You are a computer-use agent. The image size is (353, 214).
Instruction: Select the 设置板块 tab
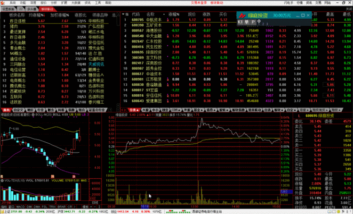coord(8,9)
